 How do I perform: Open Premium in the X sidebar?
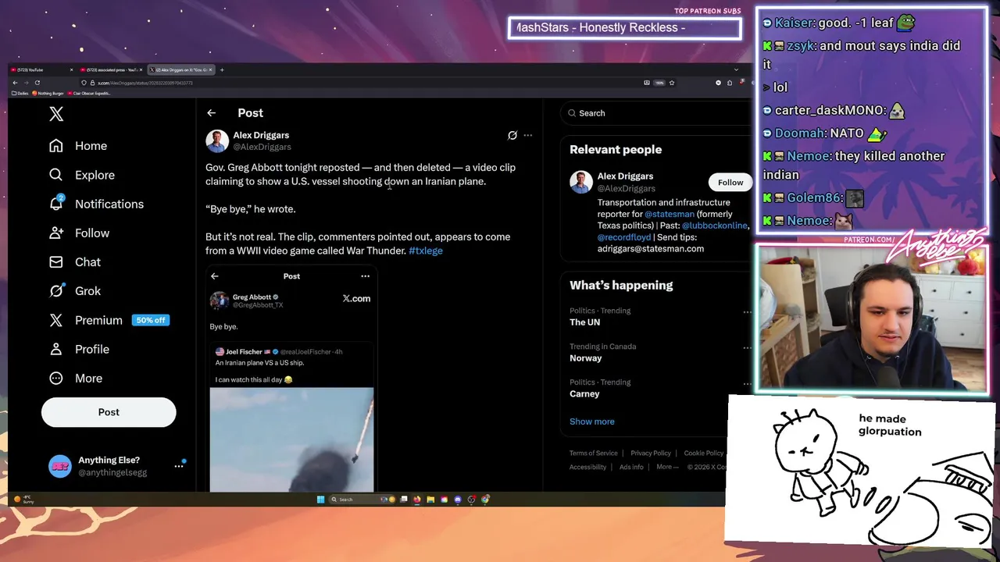[109, 320]
